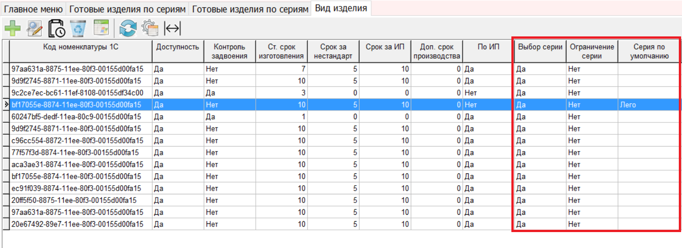682x248 pixels.
Task: Select the last row with code 20e67492-89e7
Action: point(77,224)
